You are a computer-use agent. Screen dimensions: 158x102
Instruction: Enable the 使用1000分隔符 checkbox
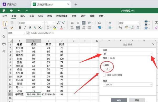(x=104, y=75)
